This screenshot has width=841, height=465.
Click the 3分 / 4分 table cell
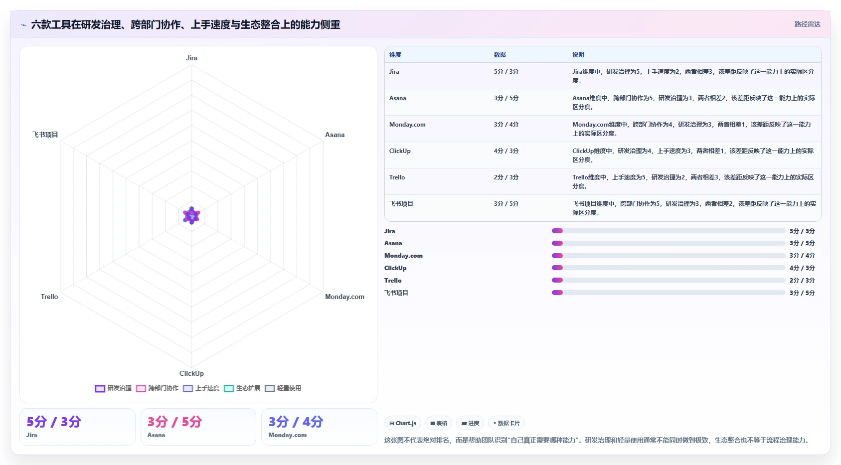pos(506,125)
